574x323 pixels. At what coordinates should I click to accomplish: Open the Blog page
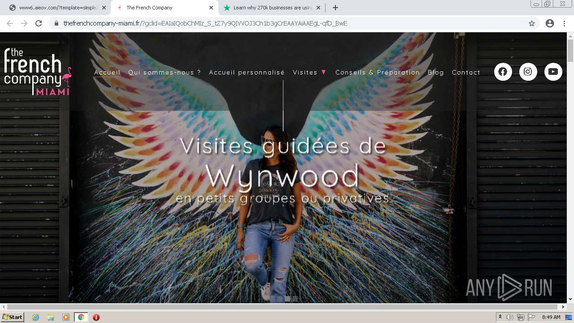[436, 72]
